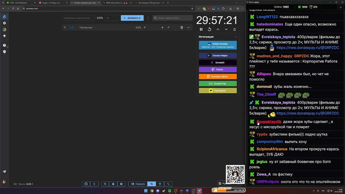This screenshot has width=345, height=194.
Task: Open the Telegram icon in the sidebar
Action: click(x=4, y=171)
